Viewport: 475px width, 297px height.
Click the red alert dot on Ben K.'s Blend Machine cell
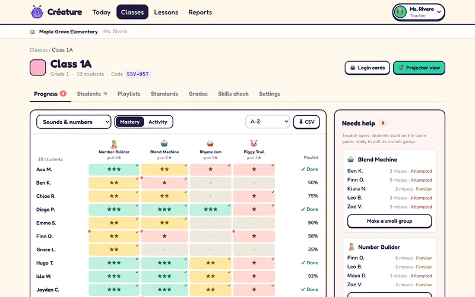coord(142,178)
